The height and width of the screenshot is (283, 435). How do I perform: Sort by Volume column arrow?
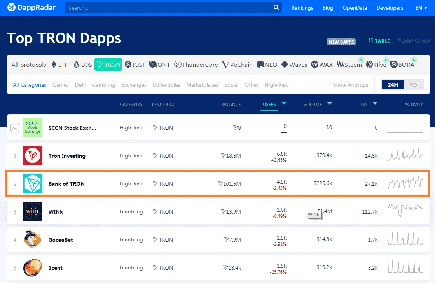pos(330,103)
